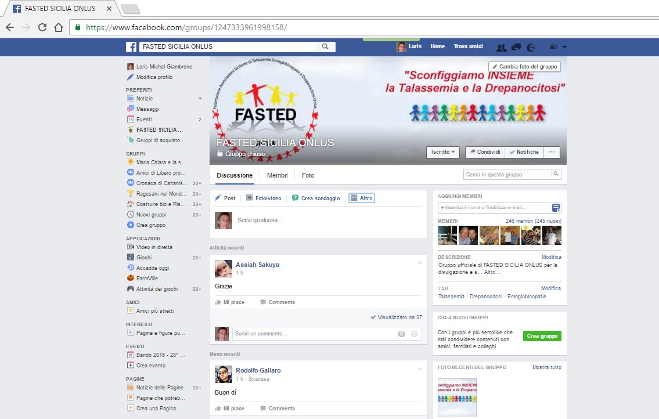Open Assiah Sakuya's profile link

point(257,265)
